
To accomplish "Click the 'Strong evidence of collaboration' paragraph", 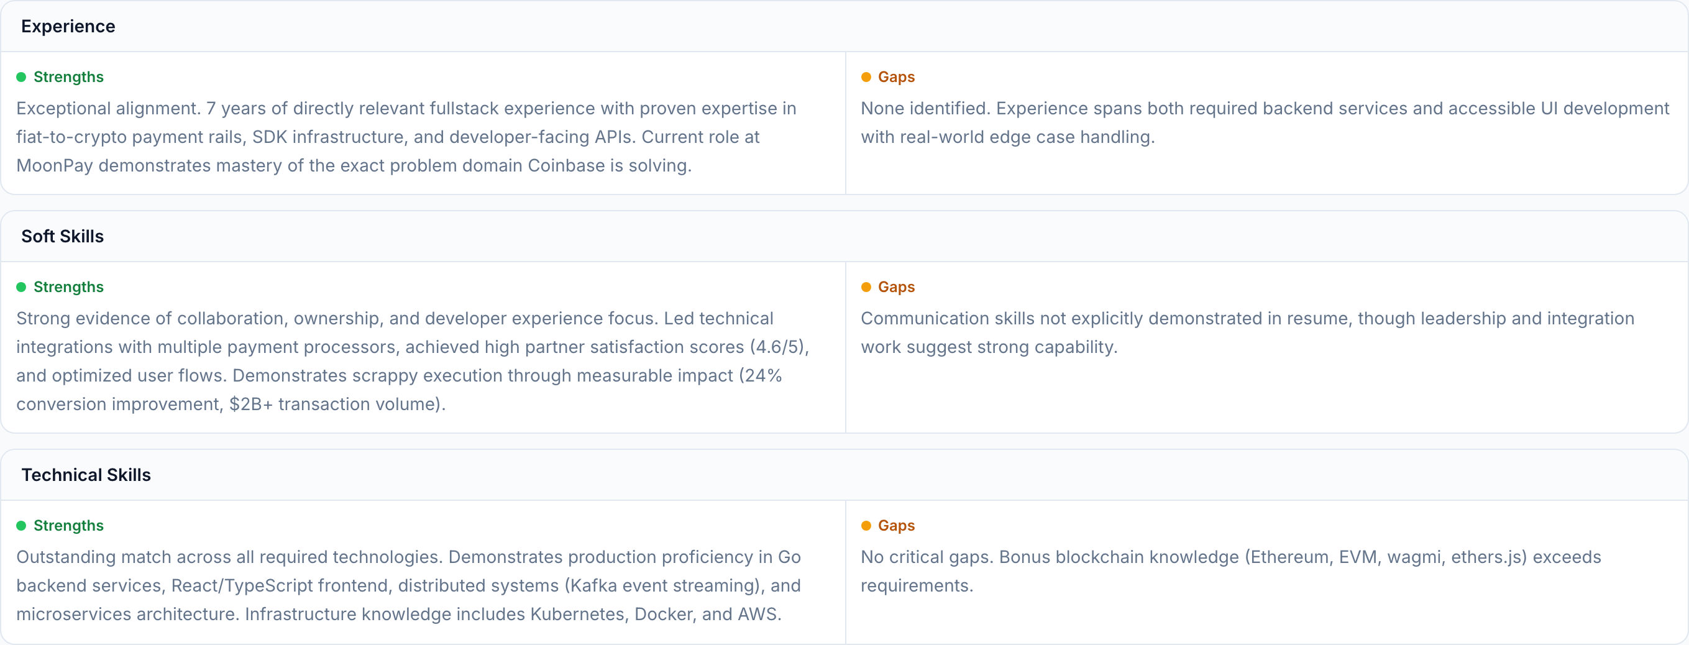I will tap(412, 360).
